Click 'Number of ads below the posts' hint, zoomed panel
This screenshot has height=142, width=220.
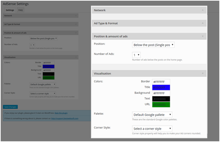[157, 60]
